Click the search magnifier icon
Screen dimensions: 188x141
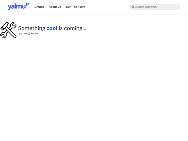click(x=133, y=7)
